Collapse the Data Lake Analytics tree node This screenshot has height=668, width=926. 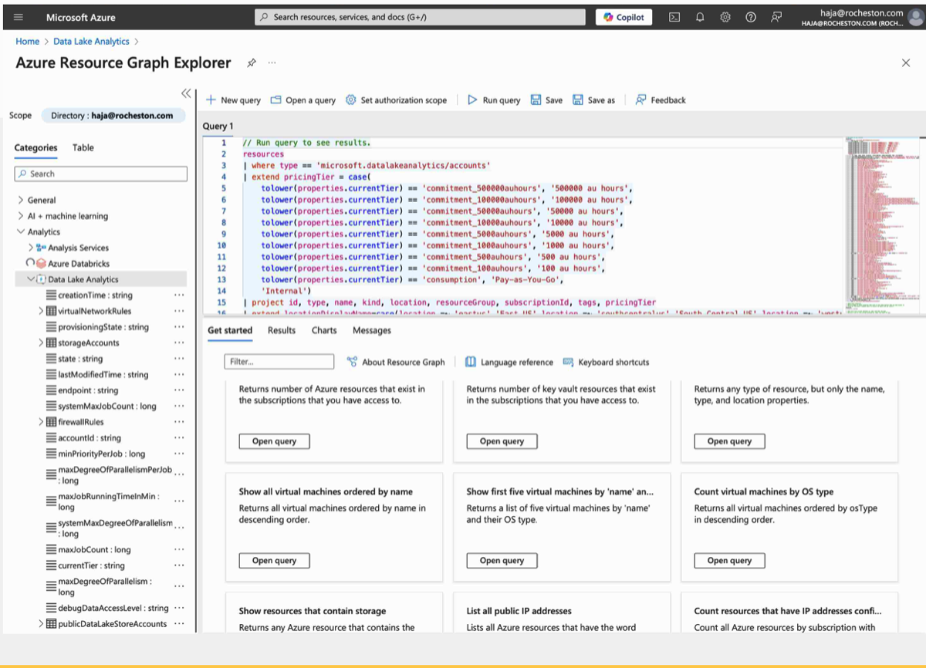coord(30,279)
